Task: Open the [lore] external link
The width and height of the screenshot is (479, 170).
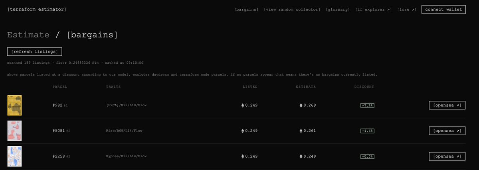Action: [x=407, y=9]
